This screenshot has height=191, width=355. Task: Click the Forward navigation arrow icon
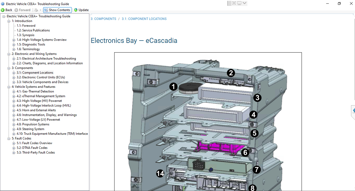click(x=16, y=10)
